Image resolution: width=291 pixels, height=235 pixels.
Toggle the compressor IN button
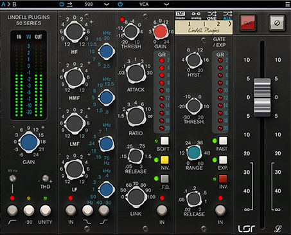pyautogui.click(x=162, y=210)
